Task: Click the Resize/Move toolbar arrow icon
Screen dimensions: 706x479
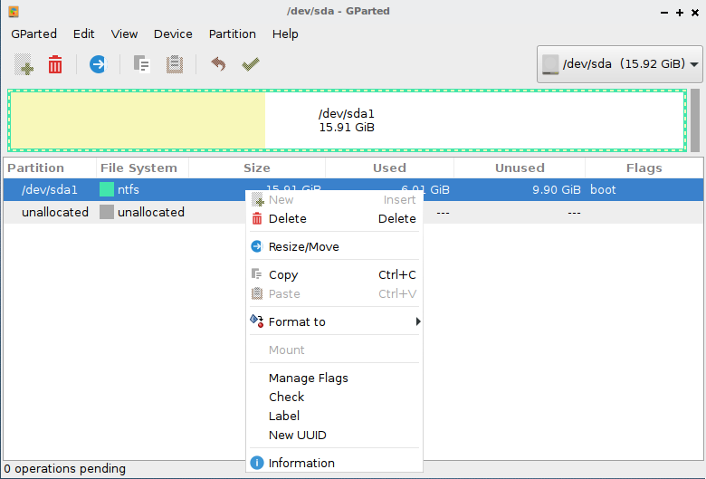Action: pos(98,64)
